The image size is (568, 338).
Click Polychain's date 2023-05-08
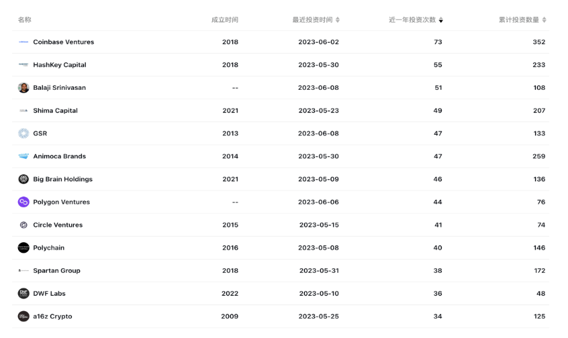tap(319, 247)
